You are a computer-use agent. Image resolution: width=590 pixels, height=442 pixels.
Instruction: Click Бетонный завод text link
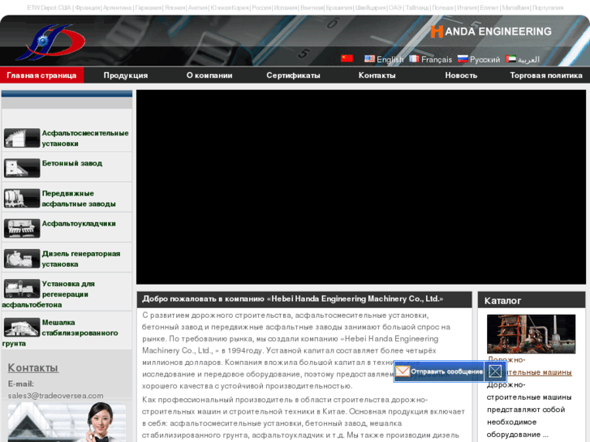(x=72, y=163)
